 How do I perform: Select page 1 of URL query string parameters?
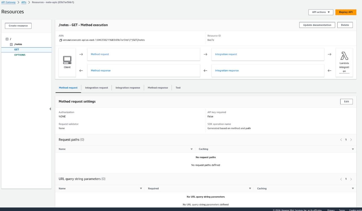(346, 179)
